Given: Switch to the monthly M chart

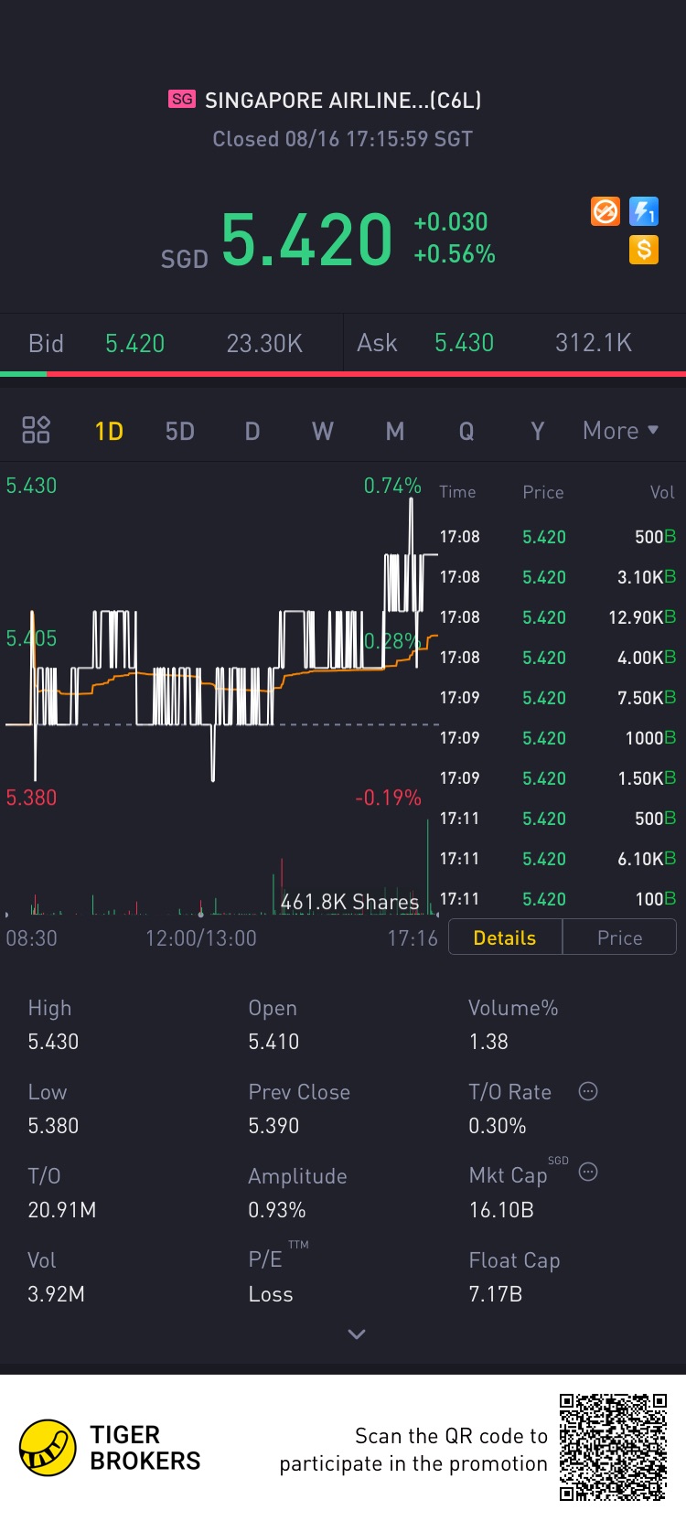Looking at the screenshot, I should (395, 431).
